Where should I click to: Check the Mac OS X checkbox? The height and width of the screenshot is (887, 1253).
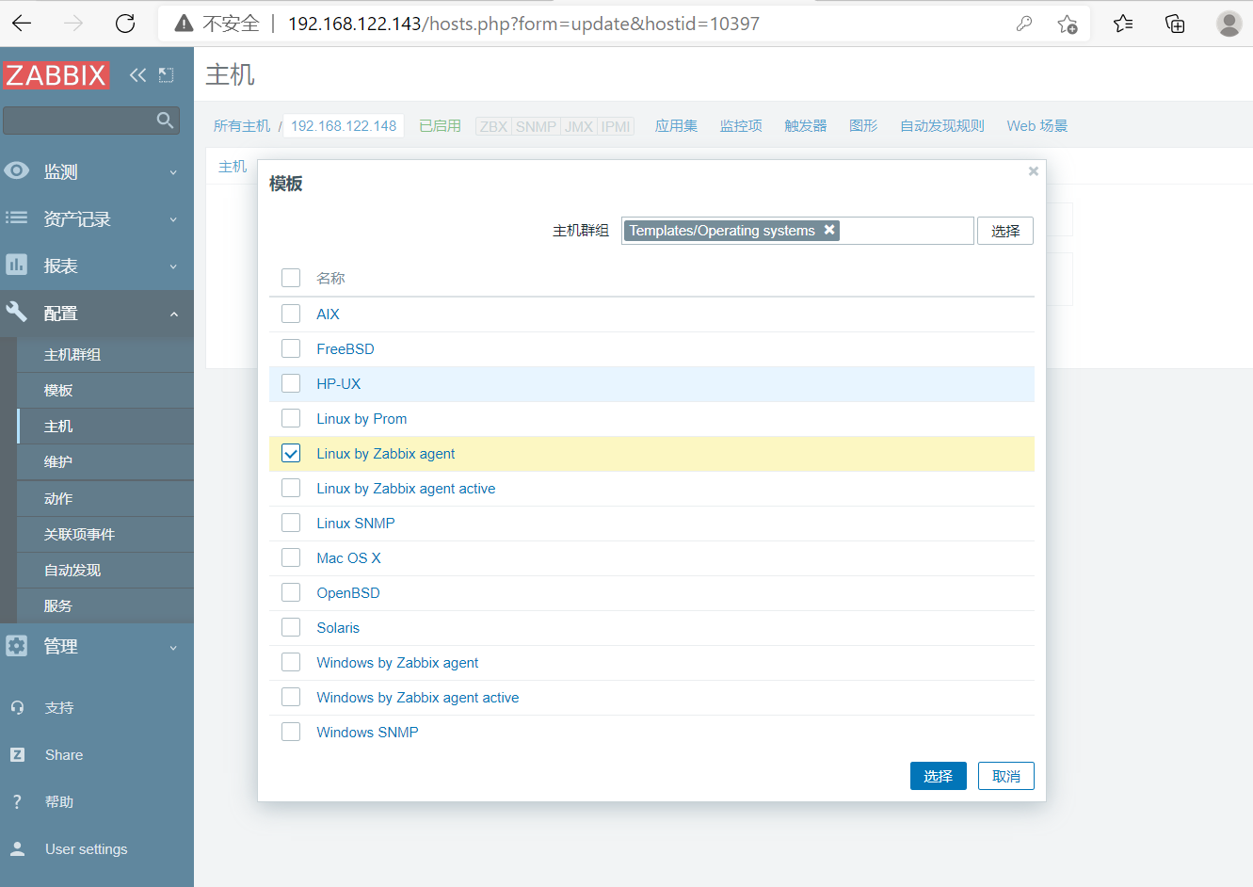point(291,557)
